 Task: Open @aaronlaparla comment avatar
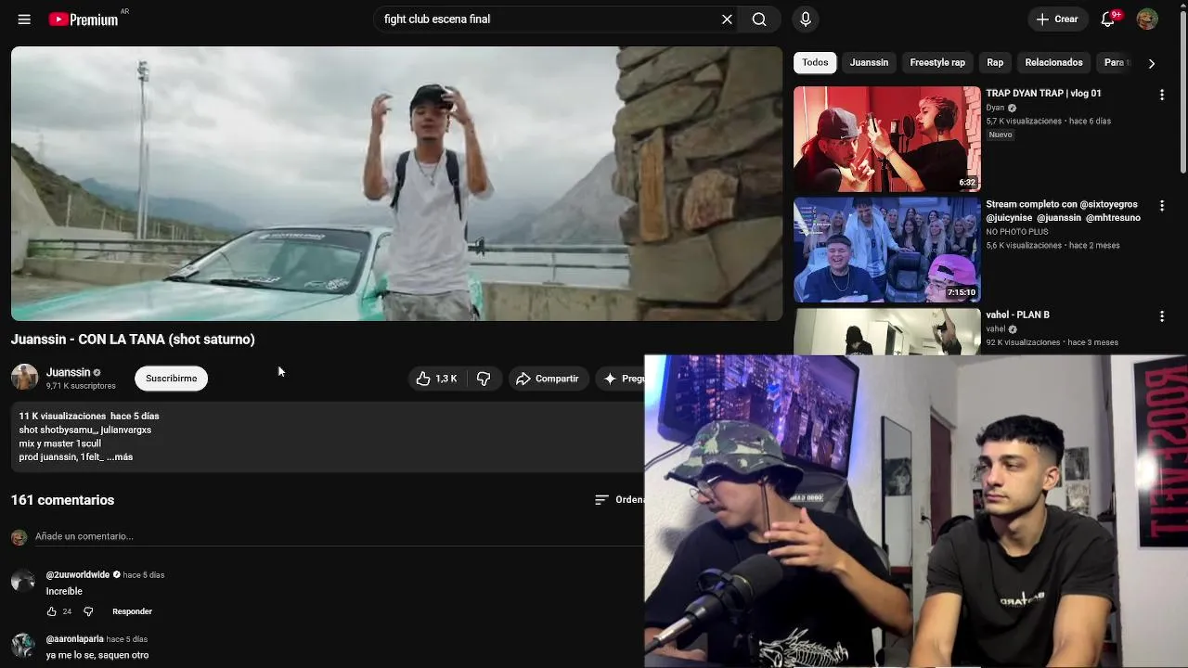point(23,646)
